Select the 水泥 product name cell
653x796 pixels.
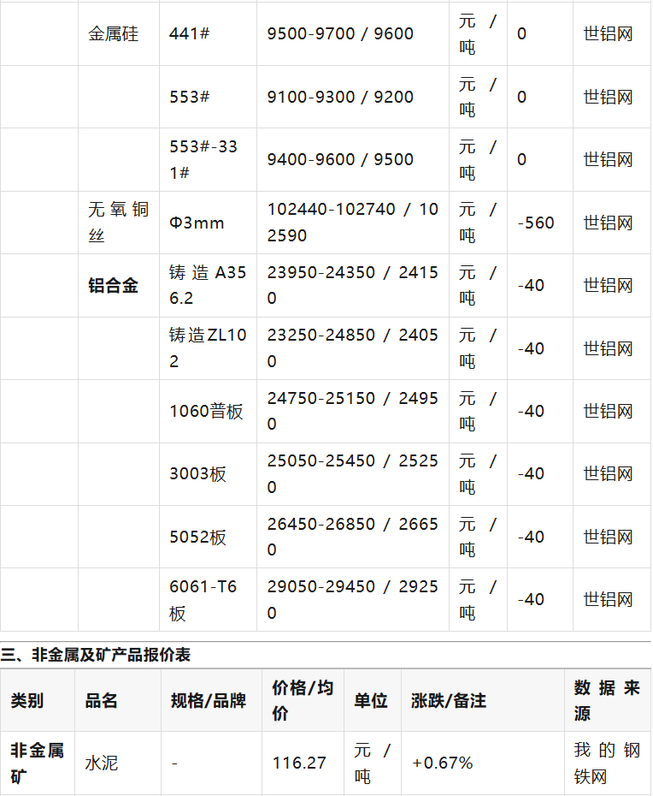(102, 763)
